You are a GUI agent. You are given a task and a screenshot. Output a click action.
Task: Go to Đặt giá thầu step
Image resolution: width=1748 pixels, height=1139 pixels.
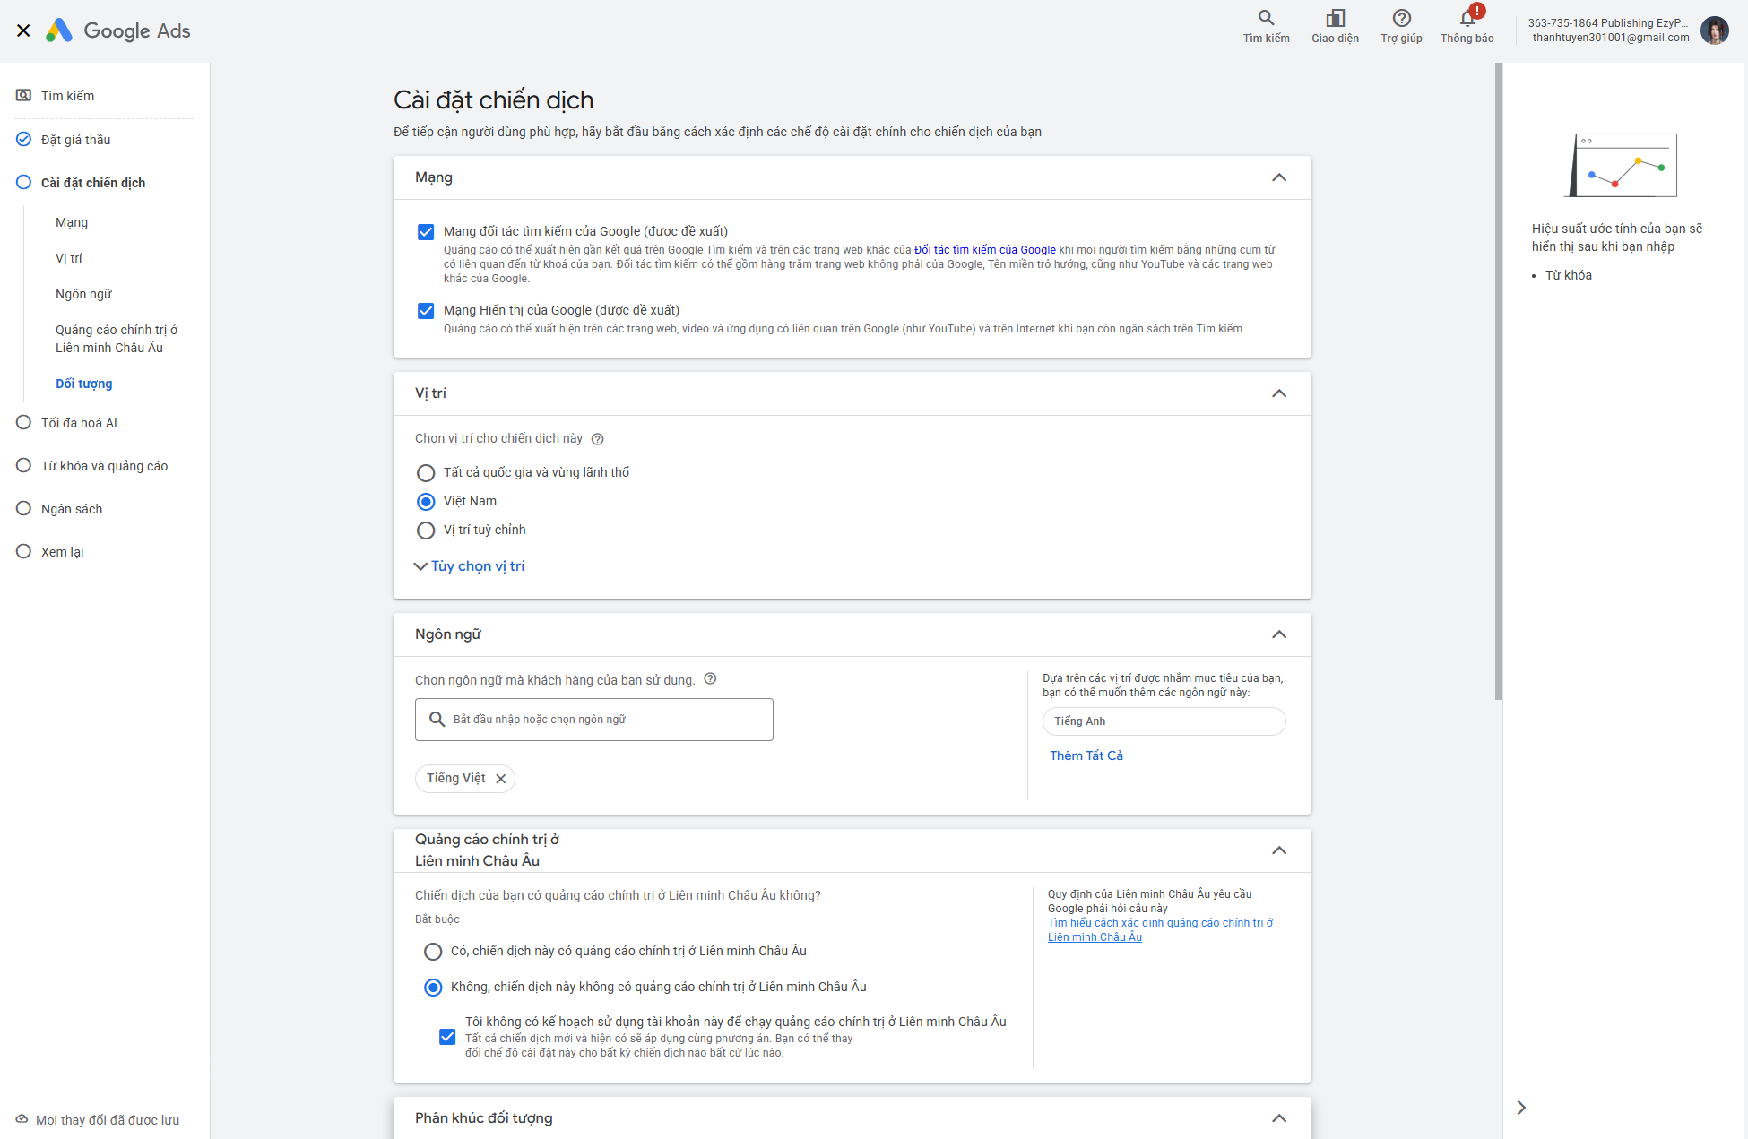click(x=76, y=140)
